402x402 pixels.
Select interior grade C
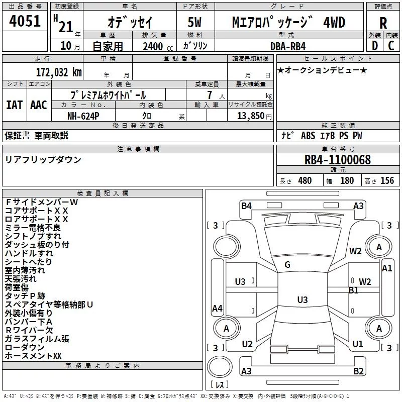click(391, 46)
